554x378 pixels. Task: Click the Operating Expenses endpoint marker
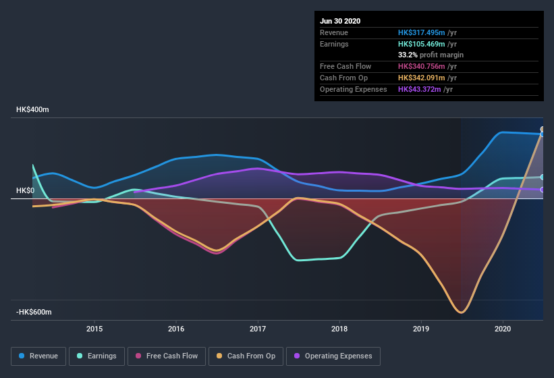543,190
